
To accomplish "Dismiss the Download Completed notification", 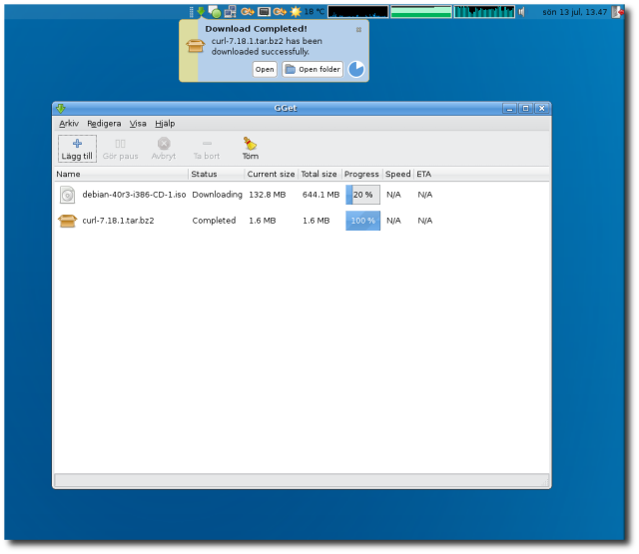I will pos(358,30).
